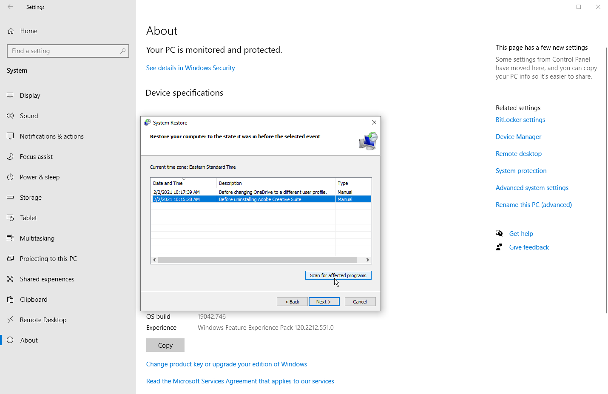Open Device Manager link
608x394 pixels.
[518, 137]
